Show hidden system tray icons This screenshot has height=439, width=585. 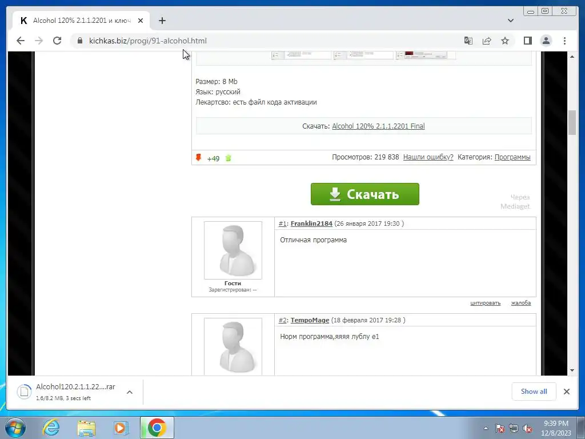486,428
